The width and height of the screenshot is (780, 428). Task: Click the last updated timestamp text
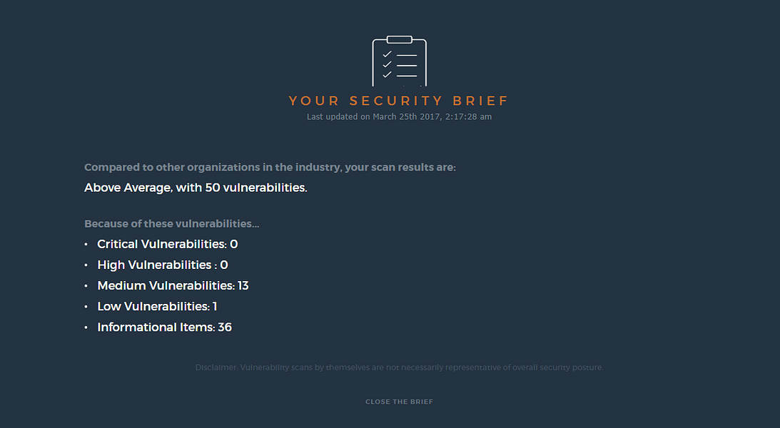point(400,117)
